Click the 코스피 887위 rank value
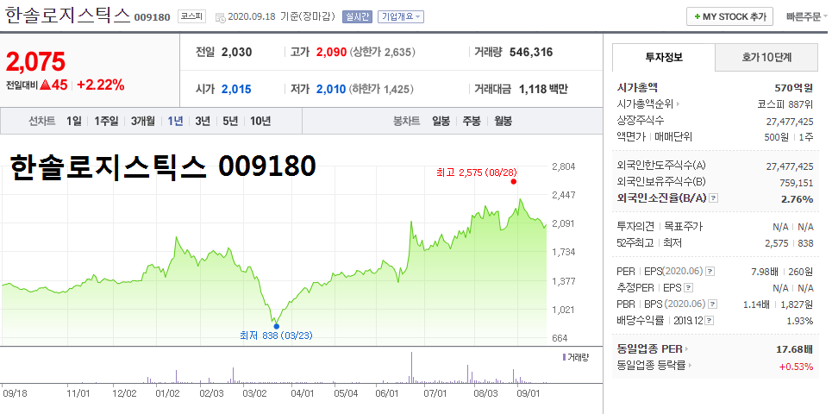This screenshot has width=832, height=414. pyautogui.click(x=785, y=104)
